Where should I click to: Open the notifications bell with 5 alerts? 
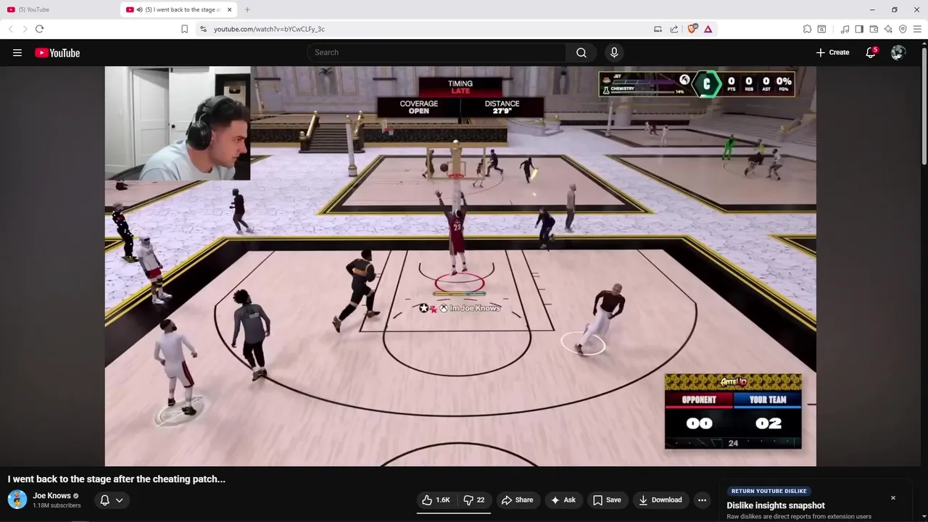pos(871,52)
